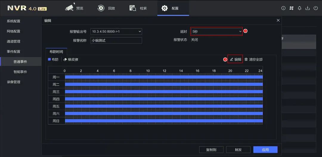
Task: Open the fan-shaped icon in top bar
Action: pos(291,8)
